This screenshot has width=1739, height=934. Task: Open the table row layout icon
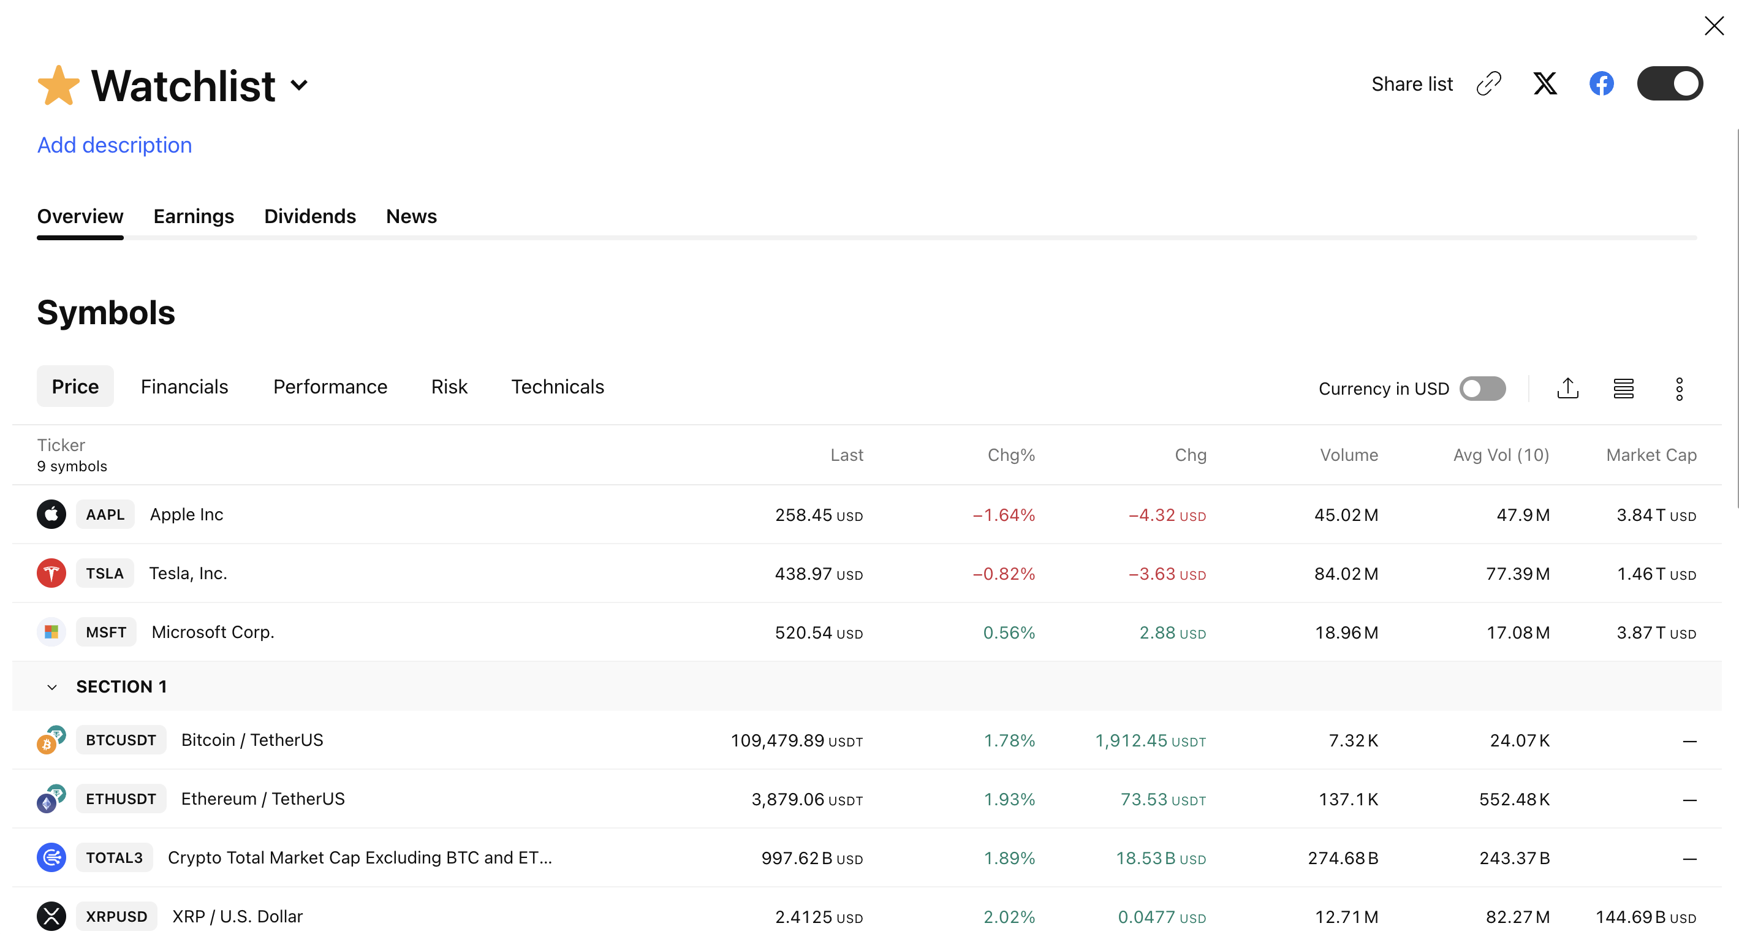(1624, 389)
